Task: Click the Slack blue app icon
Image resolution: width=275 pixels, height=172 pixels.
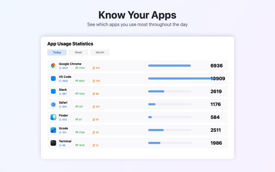Action: (53, 91)
